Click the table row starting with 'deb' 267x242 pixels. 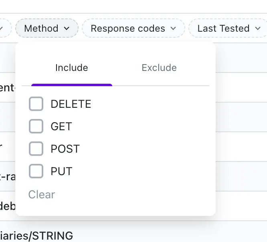pos(7,206)
